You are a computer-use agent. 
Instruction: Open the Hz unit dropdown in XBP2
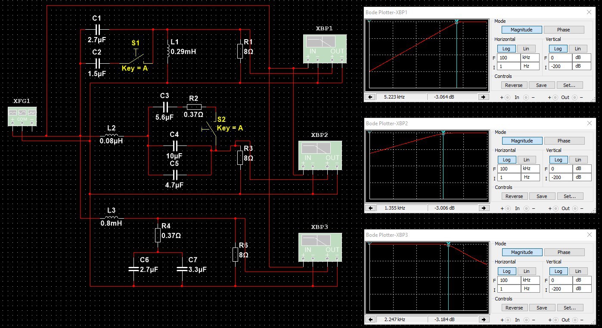click(531, 177)
